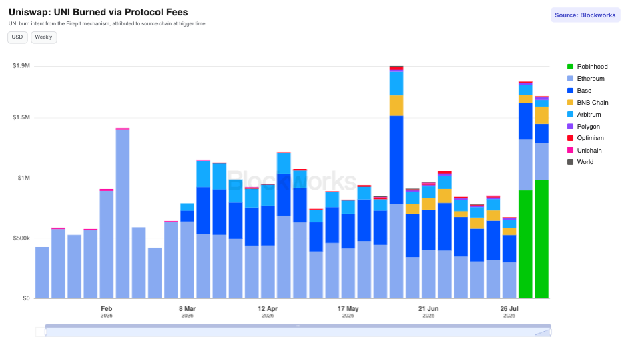Click the $1.9M y-axis label

[21, 65]
